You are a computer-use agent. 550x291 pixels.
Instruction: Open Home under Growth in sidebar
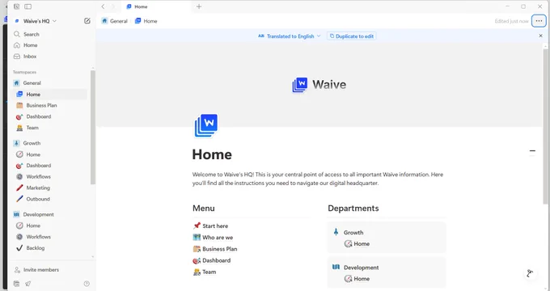coord(33,154)
